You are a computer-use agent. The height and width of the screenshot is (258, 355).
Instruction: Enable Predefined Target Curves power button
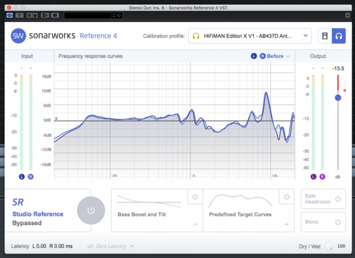click(x=287, y=197)
